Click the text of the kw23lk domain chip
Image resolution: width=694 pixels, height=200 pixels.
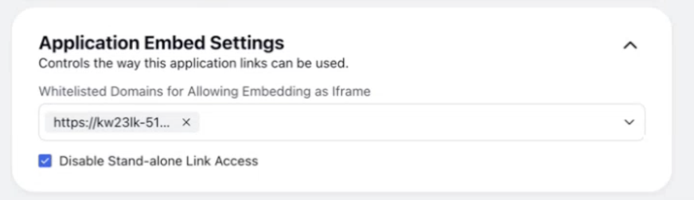[111, 123]
